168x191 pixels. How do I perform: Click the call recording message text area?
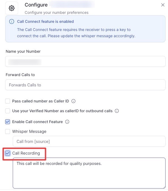click(89, 173)
